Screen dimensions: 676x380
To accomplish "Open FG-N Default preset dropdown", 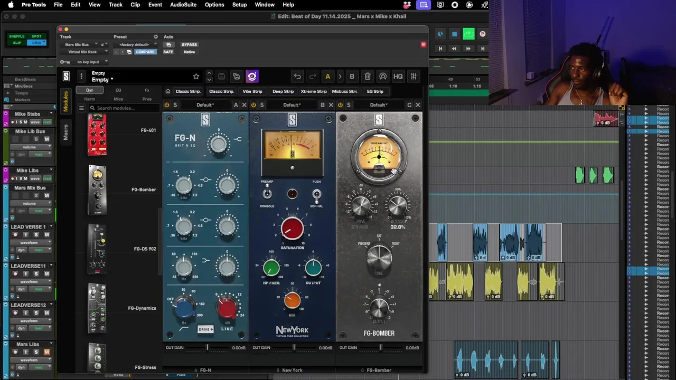I will pyautogui.click(x=205, y=105).
